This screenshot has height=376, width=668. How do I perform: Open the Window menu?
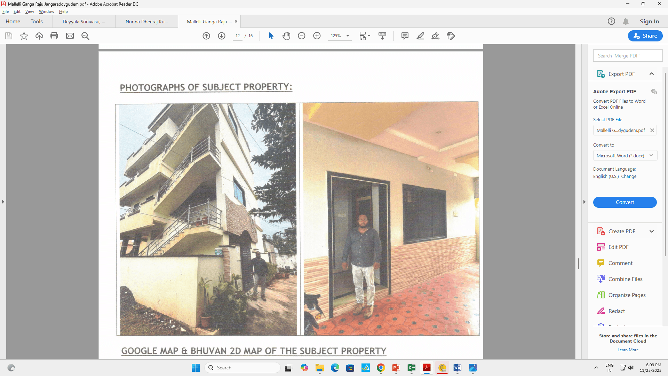(47, 11)
